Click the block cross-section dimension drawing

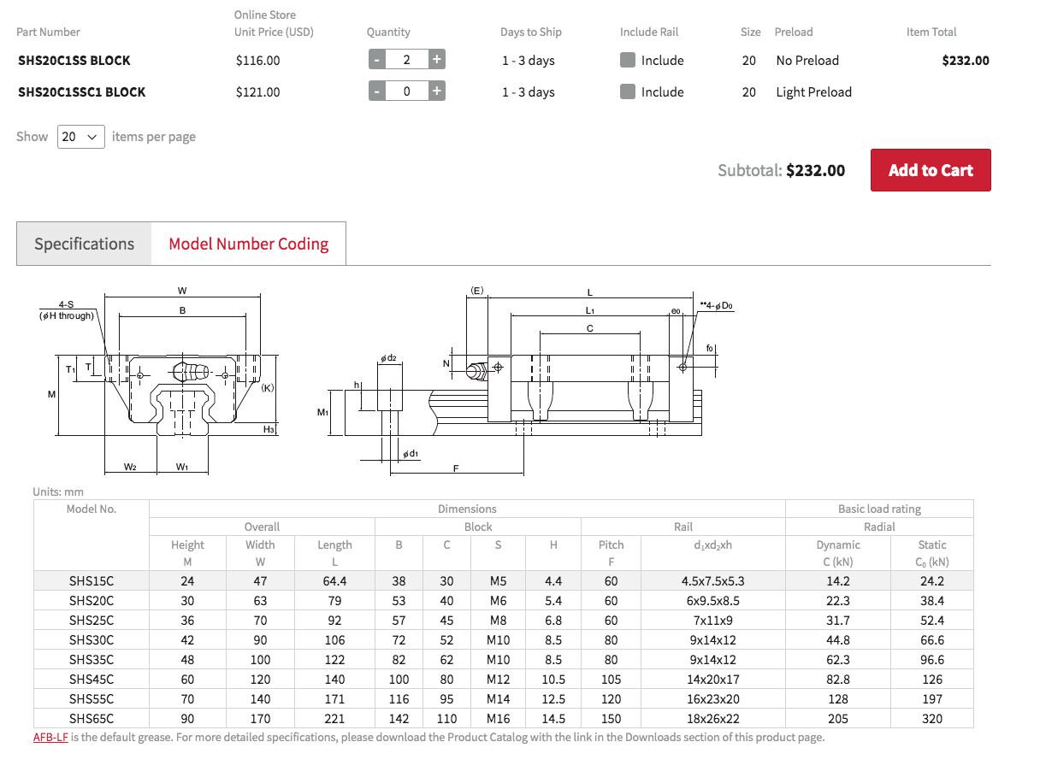pyautogui.click(x=158, y=380)
